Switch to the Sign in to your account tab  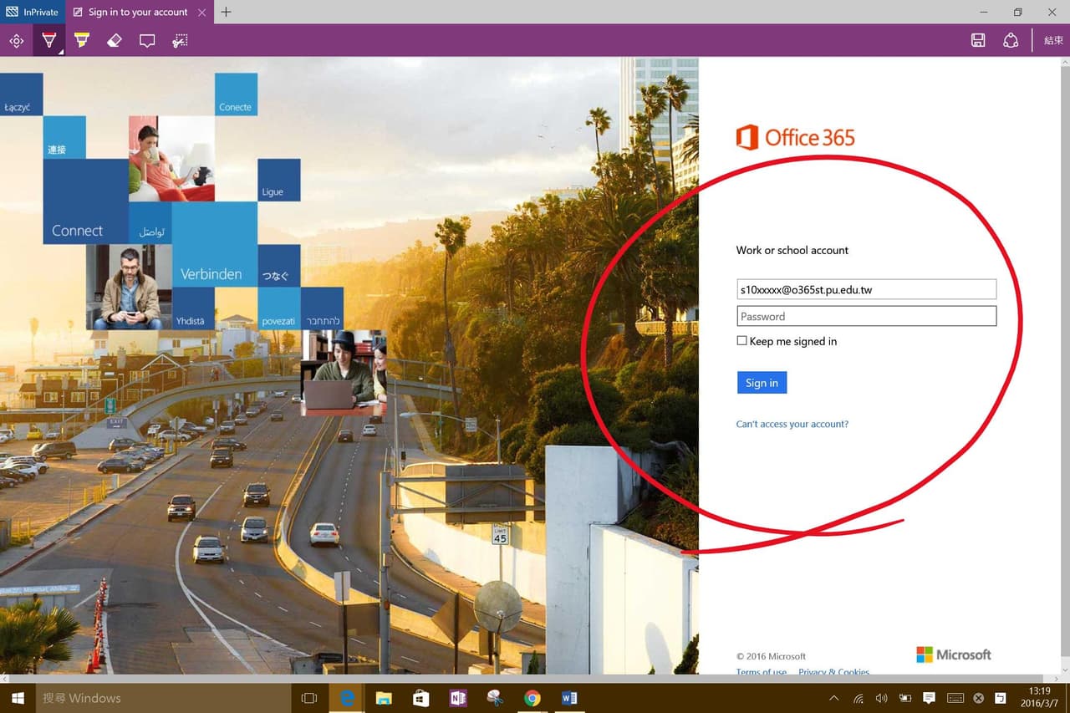(139, 13)
